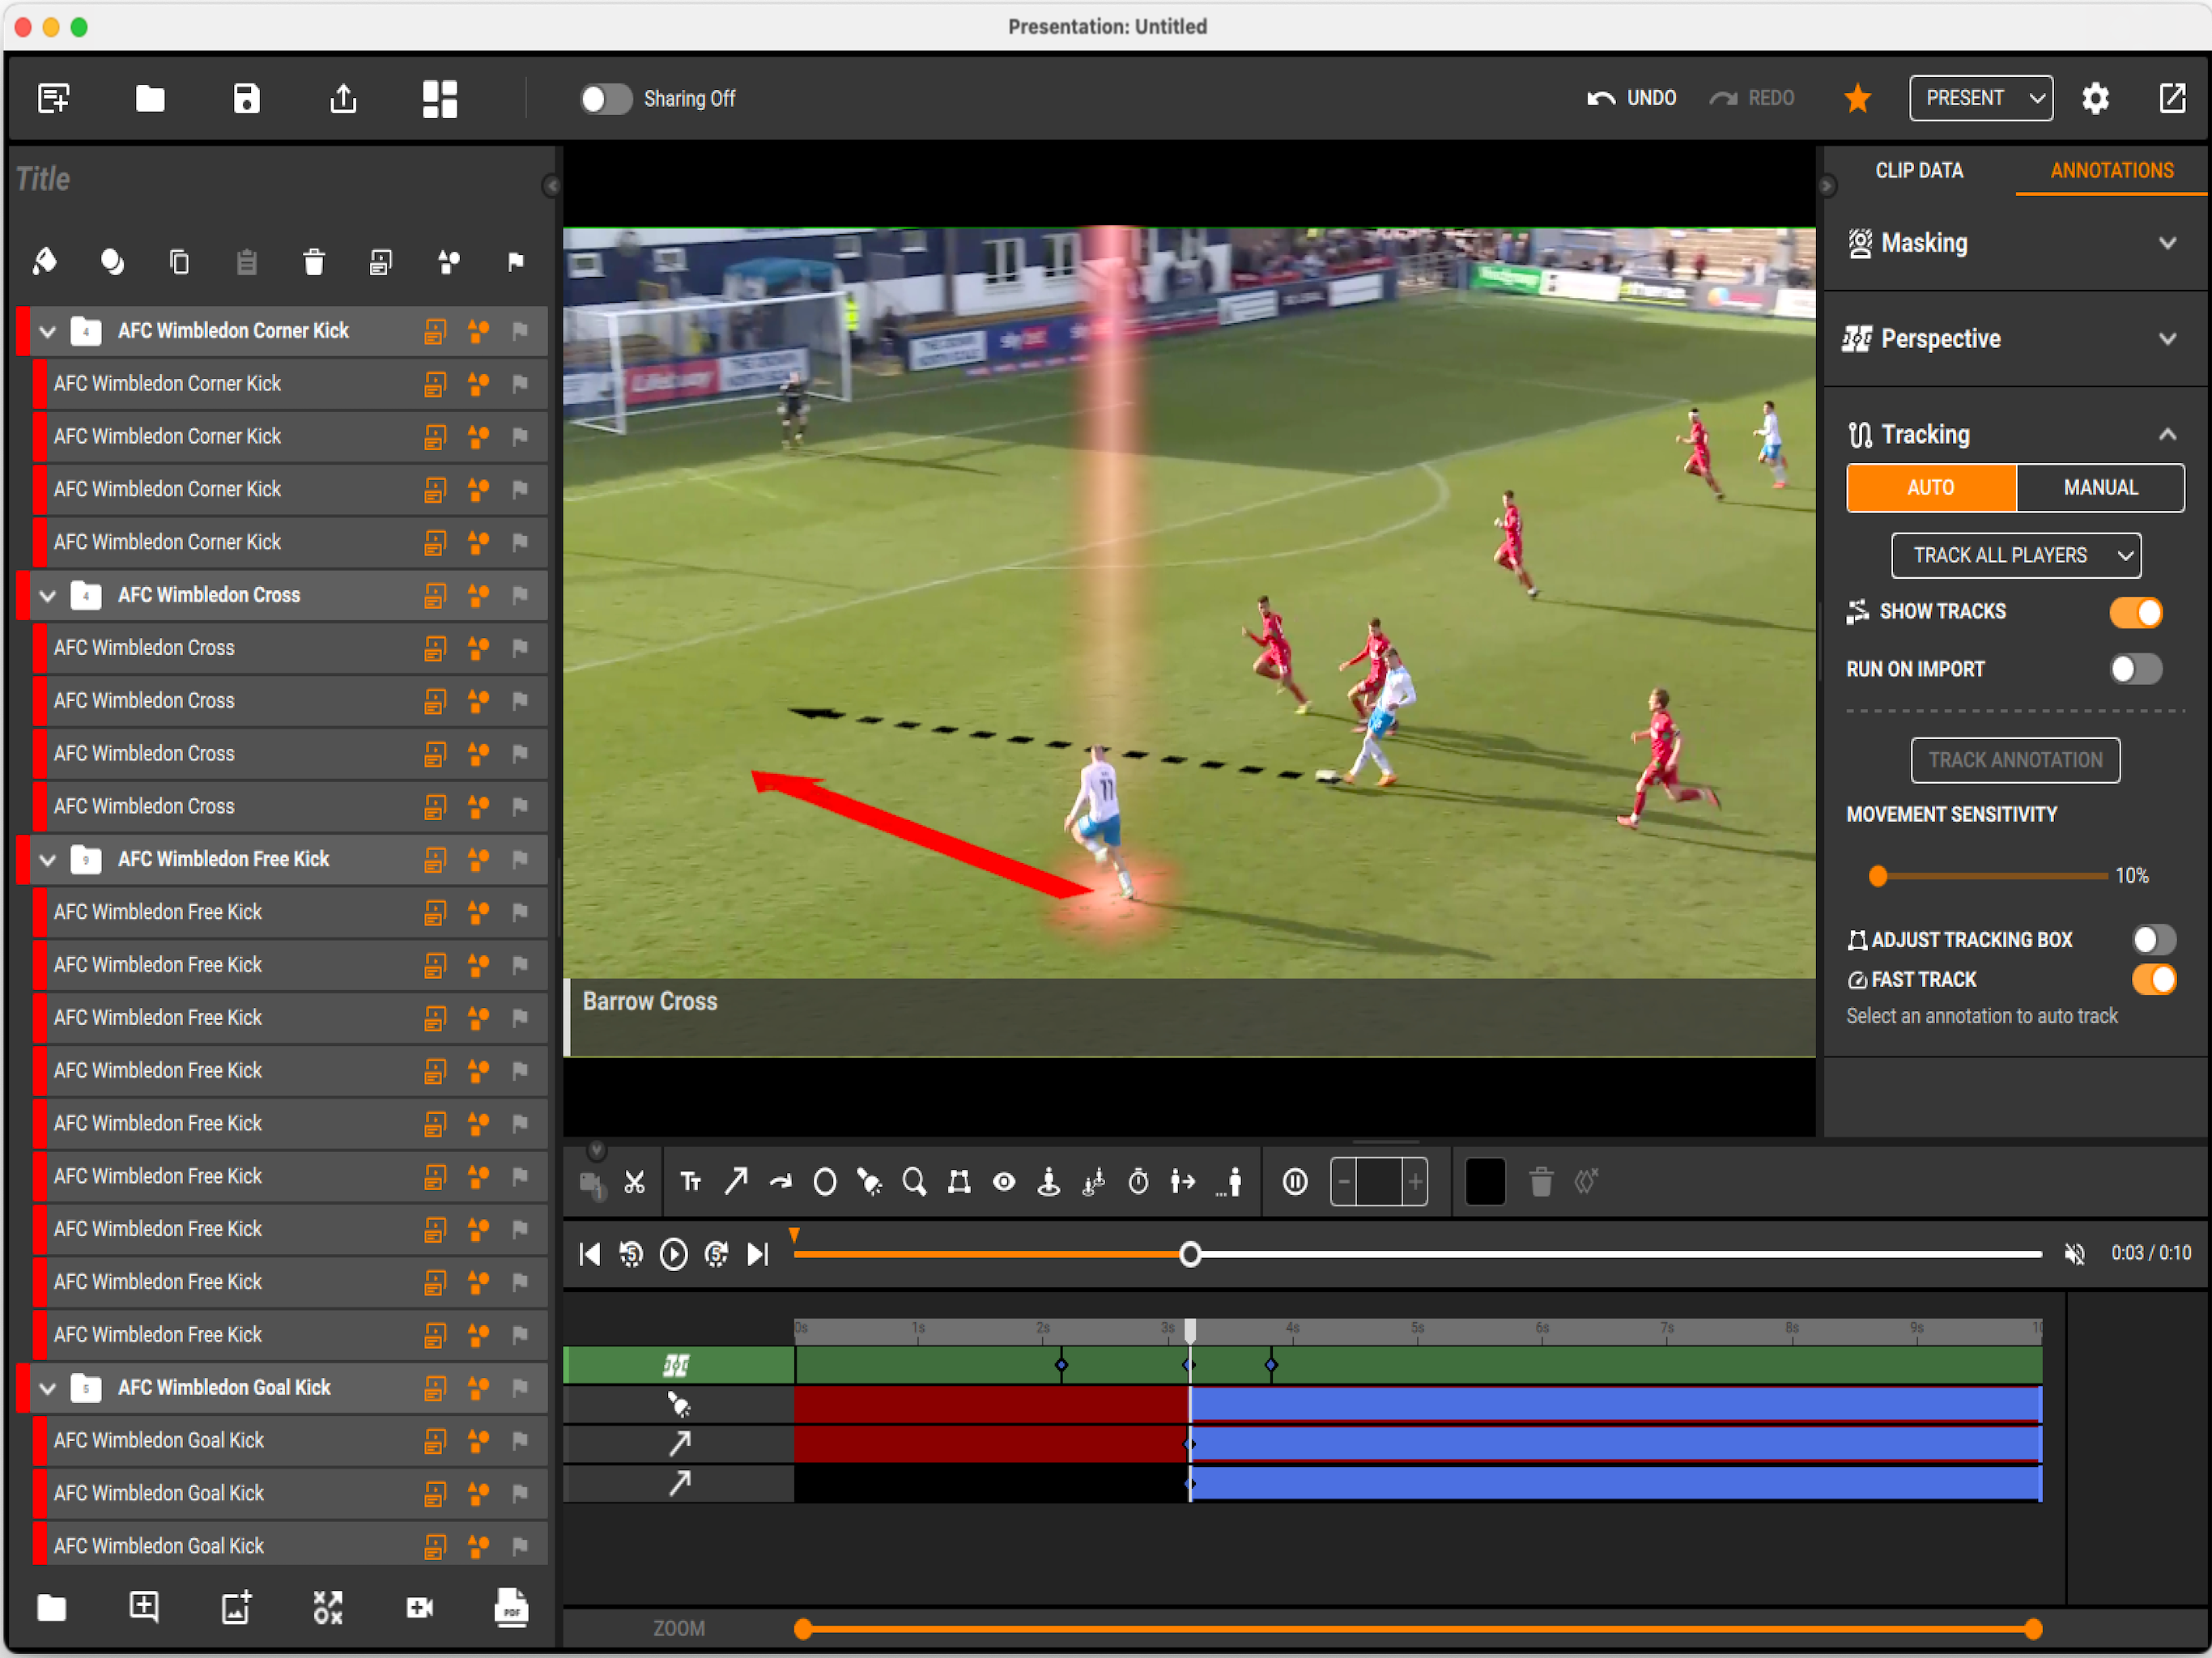Screen dimensions: 2212x1658
Task: Open settings gear icon
Action: click(2095, 98)
